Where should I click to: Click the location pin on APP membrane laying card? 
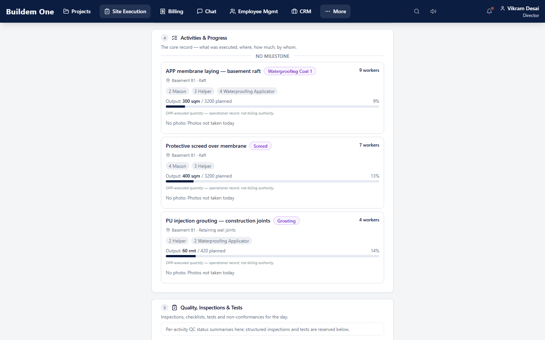168,80
